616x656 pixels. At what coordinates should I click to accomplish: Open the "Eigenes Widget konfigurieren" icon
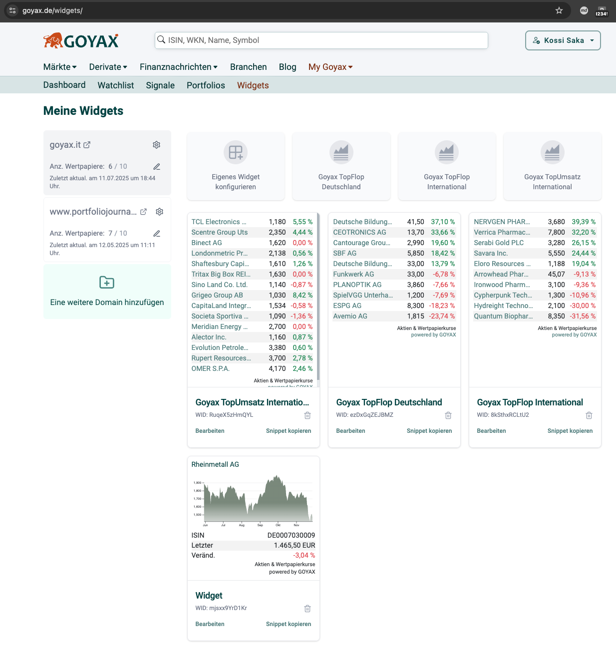(235, 152)
